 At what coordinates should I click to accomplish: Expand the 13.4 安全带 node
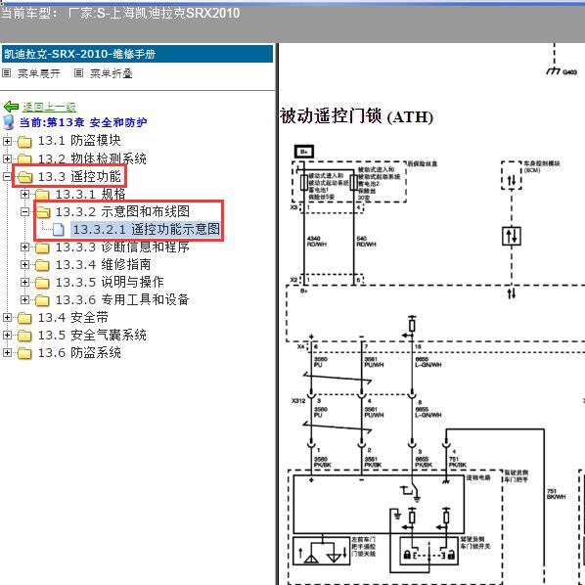click(7, 318)
